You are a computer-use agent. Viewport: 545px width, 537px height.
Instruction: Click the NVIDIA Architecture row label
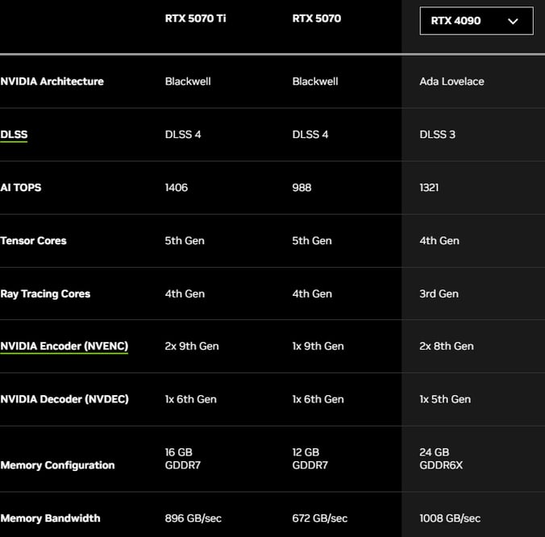coord(52,81)
